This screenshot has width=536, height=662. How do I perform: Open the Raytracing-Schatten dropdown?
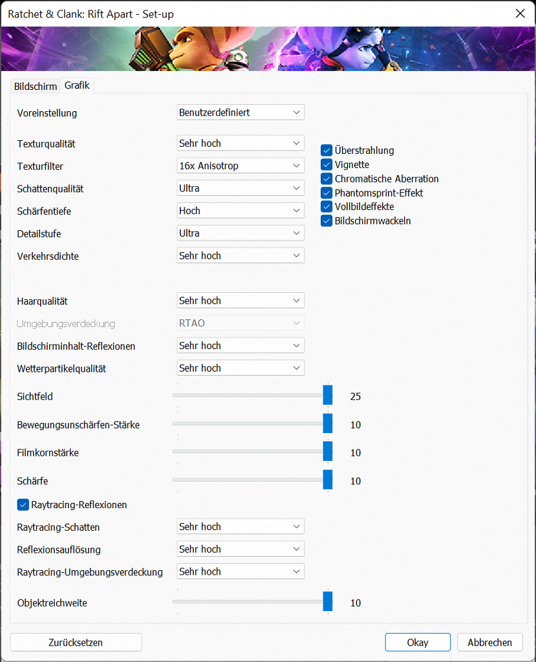click(x=241, y=526)
